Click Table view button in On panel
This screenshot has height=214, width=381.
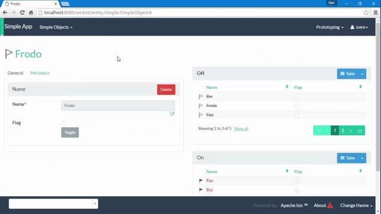tap(348, 158)
